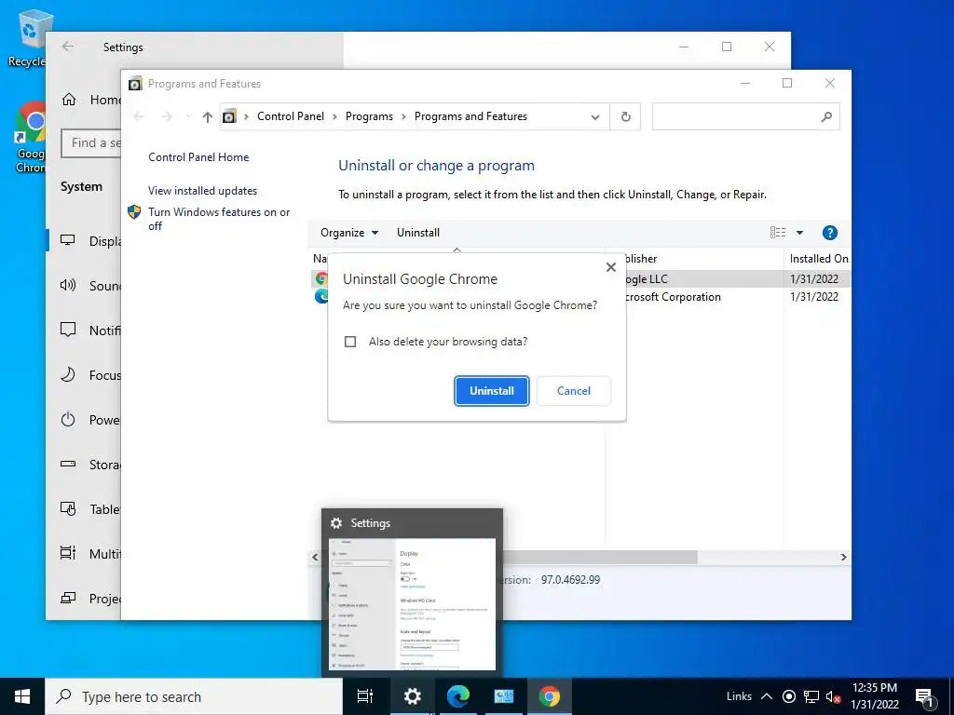Open Storage in Settings sidebar

(x=85, y=464)
